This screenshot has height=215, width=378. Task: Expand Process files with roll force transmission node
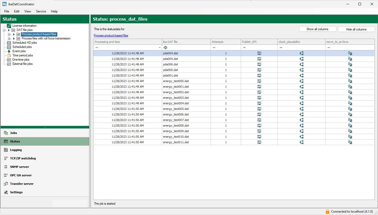point(9,39)
